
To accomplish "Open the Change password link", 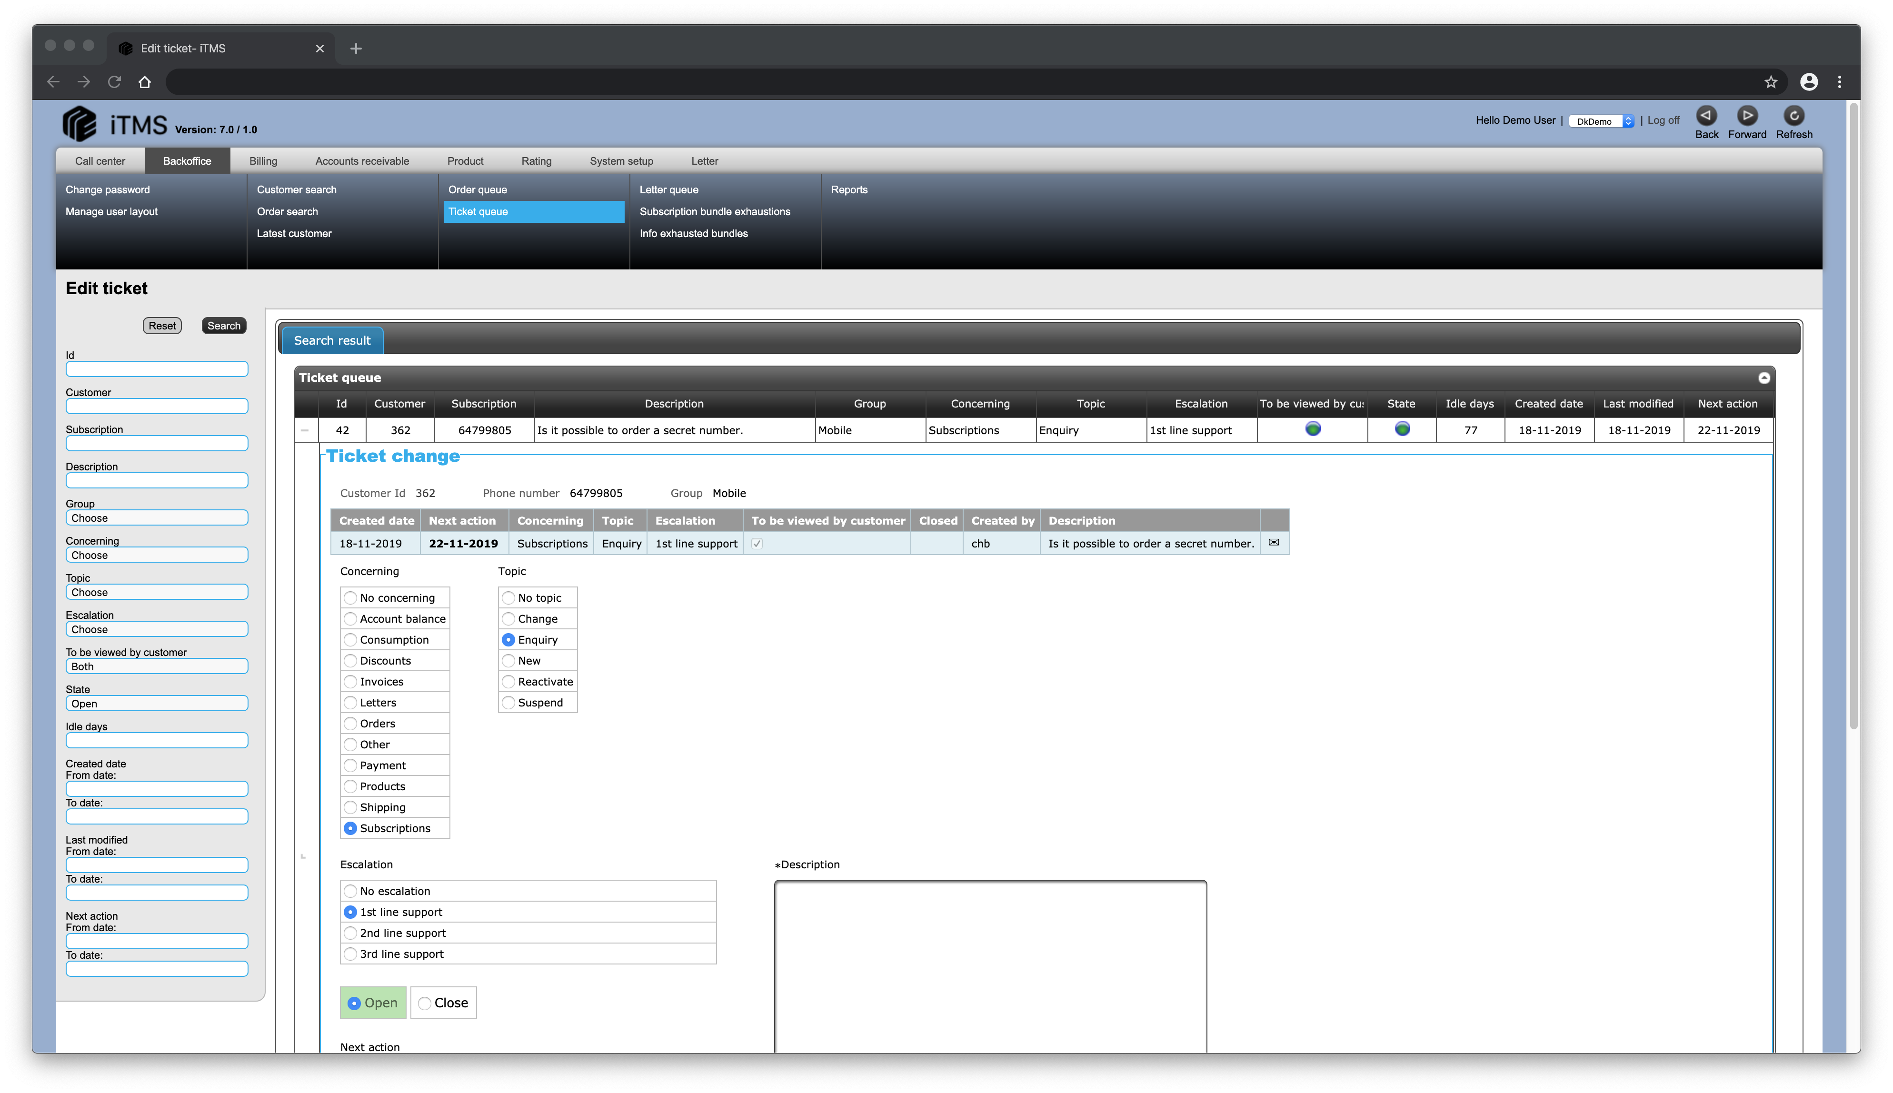I will pos(107,190).
